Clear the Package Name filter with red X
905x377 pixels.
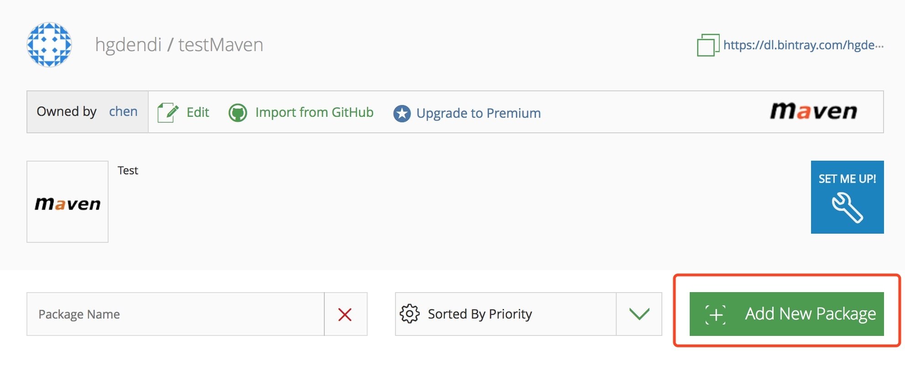coord(345,314)
